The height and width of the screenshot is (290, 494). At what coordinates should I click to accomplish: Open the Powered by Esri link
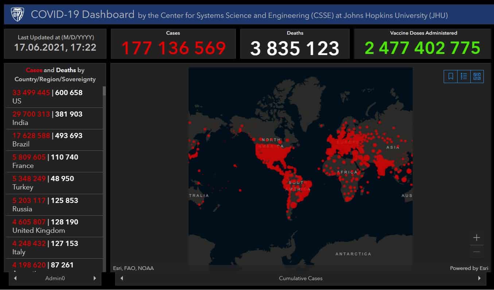(469, 268)
